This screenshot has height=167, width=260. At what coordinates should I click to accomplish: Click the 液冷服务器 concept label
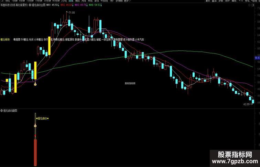(x=129, y=39)
